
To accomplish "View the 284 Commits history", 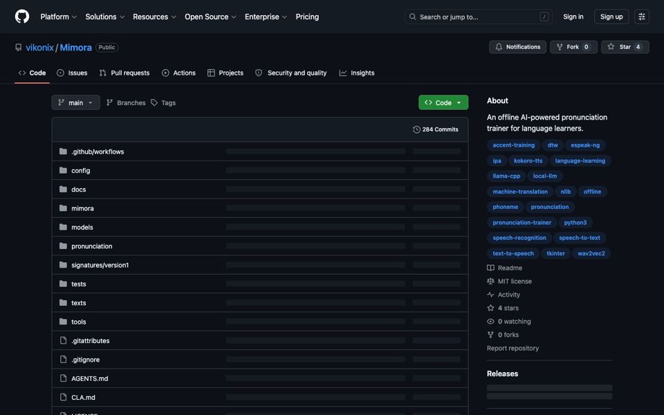I will (x=435, y=129).
